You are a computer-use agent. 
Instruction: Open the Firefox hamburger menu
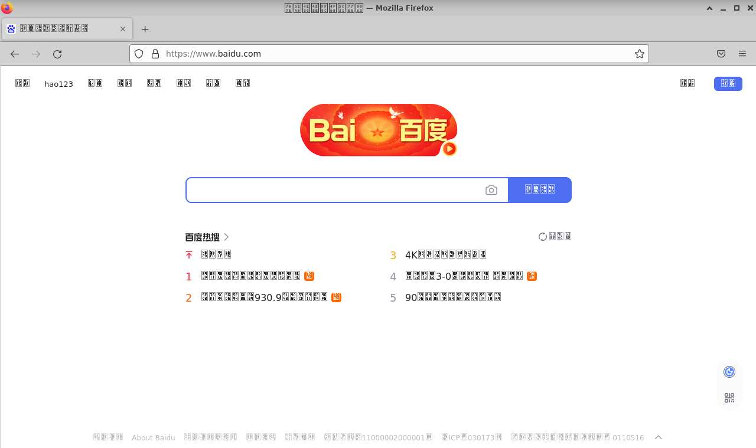coord(742,54)
